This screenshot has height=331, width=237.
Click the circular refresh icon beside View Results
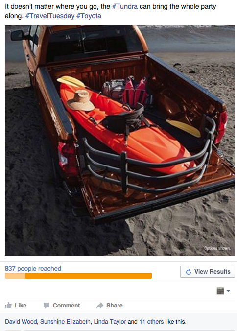coord(189,272)
